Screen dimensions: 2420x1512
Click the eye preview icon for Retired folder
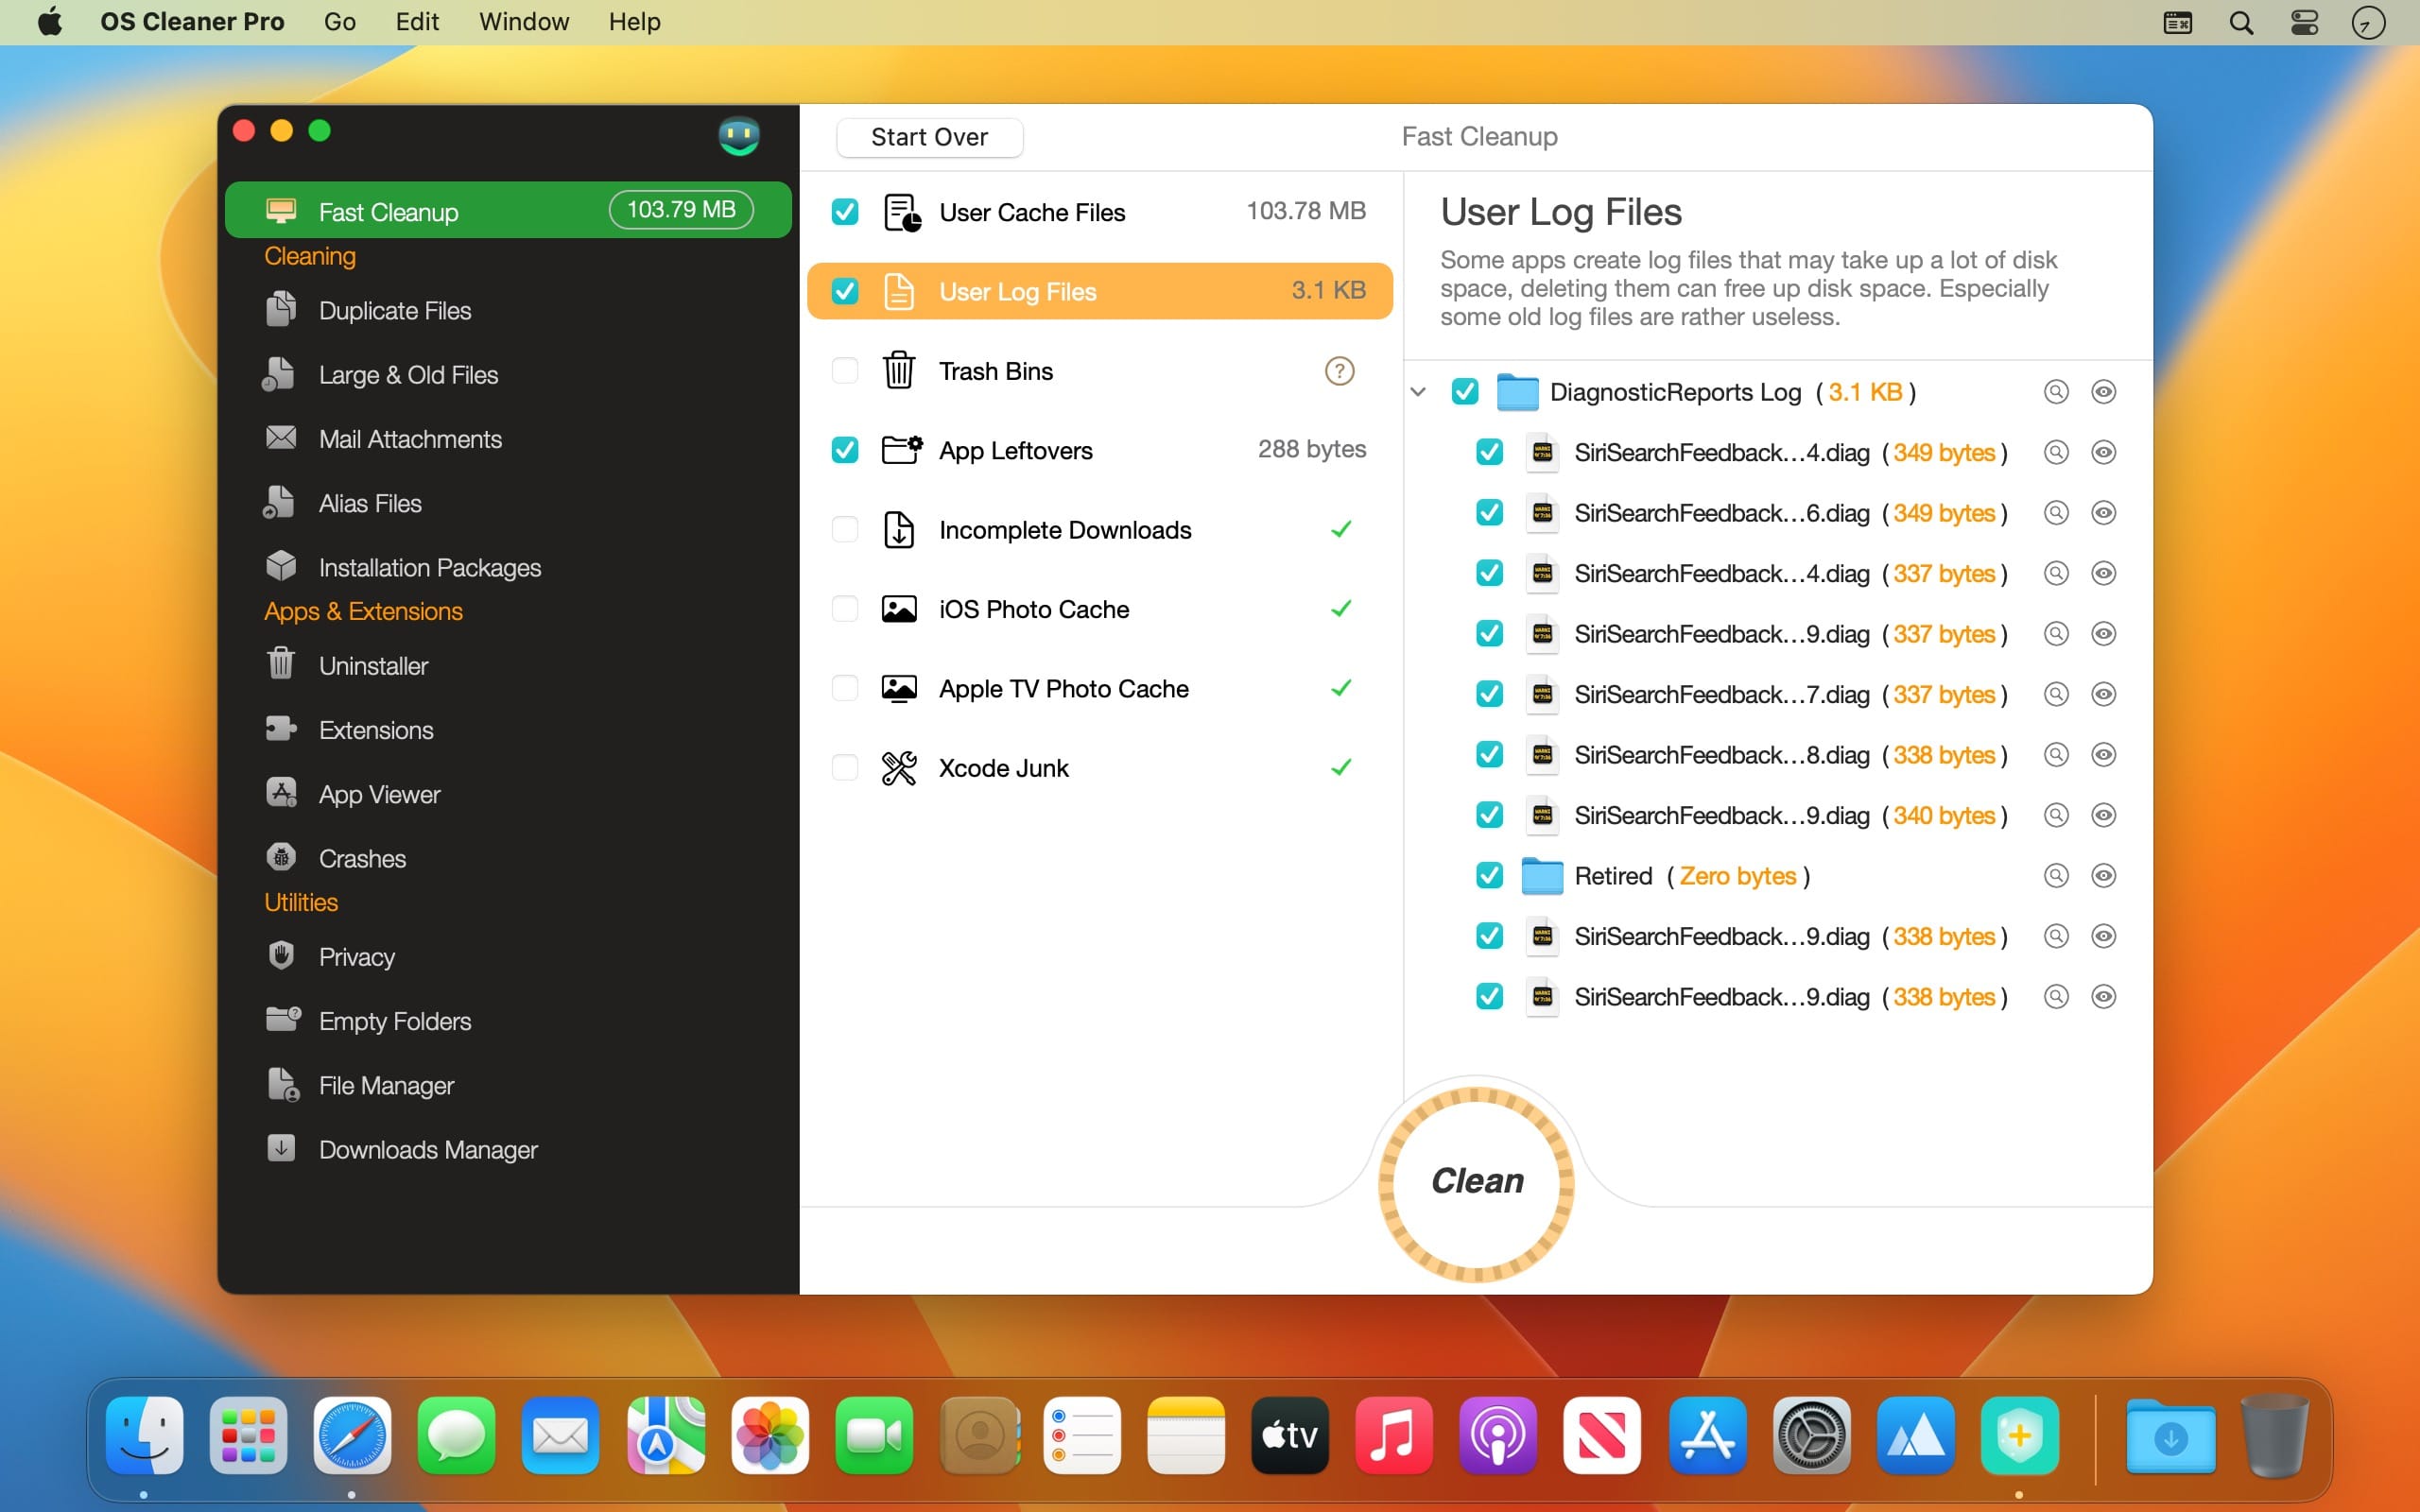click(x=2103, y=876)
